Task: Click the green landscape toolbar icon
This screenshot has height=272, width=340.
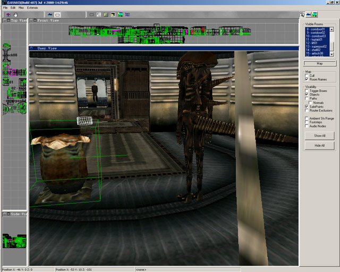Action: coord(120,15)
